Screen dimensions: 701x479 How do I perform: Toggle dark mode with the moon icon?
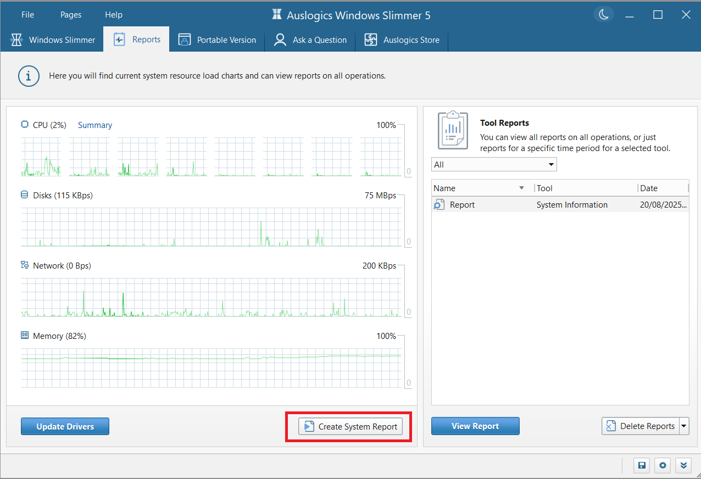coord(603,15)
